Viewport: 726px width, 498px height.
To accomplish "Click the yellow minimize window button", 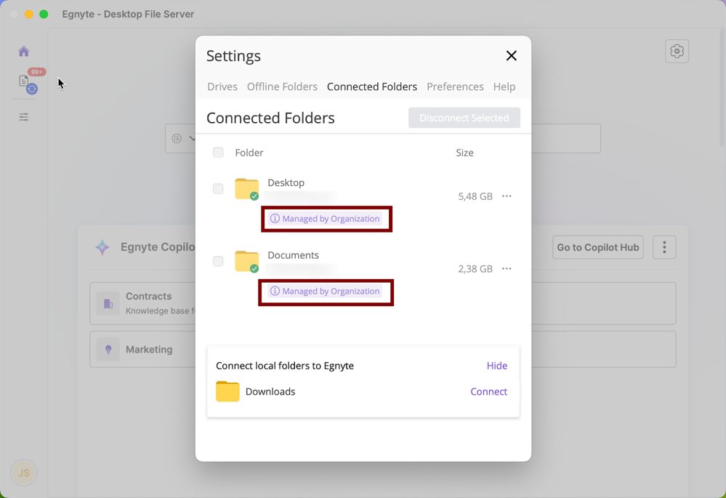I will coord(29,15).
